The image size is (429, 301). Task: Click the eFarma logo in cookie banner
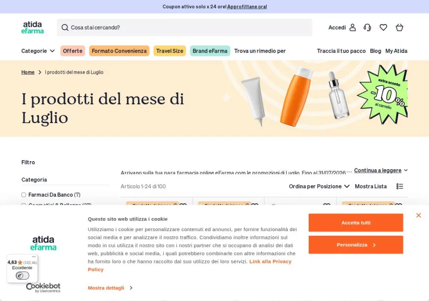tap(43, 243)
